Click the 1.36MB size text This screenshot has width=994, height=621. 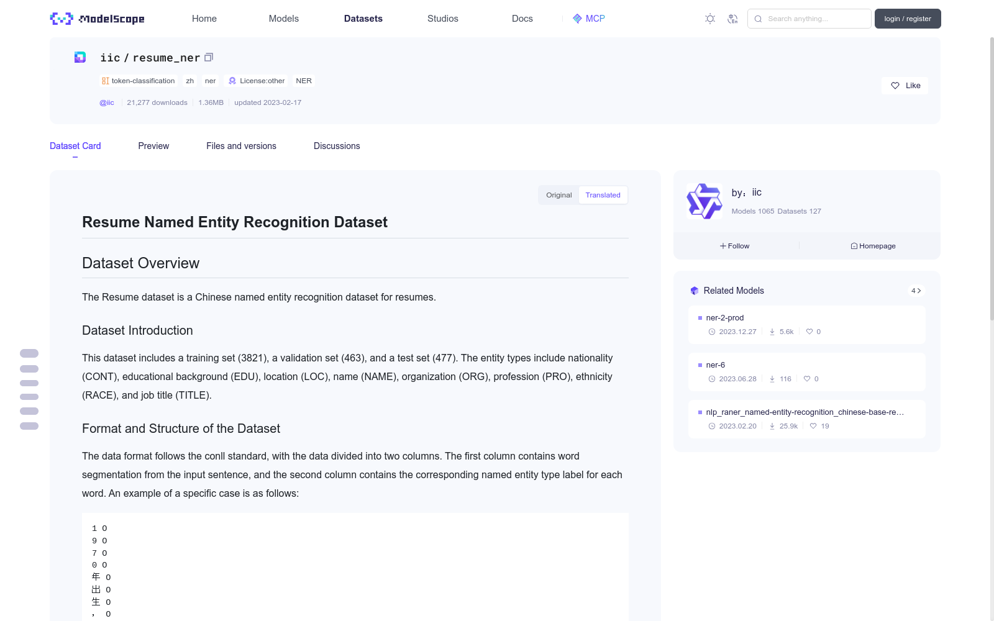coord(211,102)
